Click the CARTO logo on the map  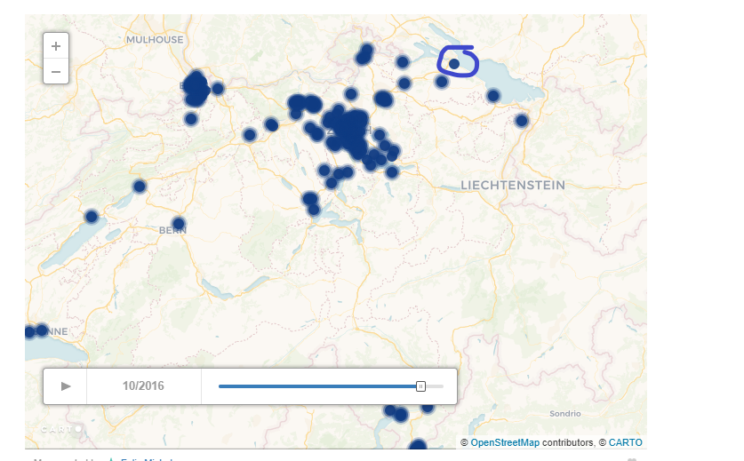[61, 429]
